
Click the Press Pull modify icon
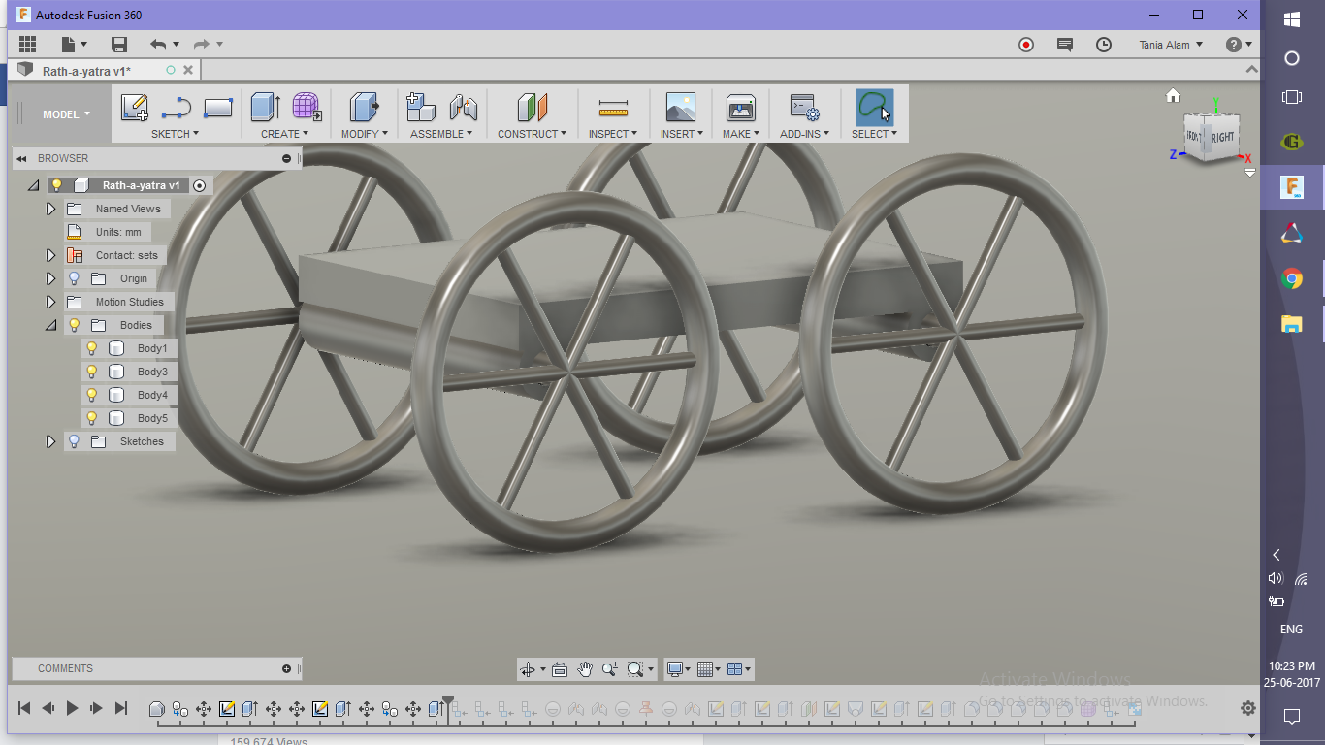(364, 107)
